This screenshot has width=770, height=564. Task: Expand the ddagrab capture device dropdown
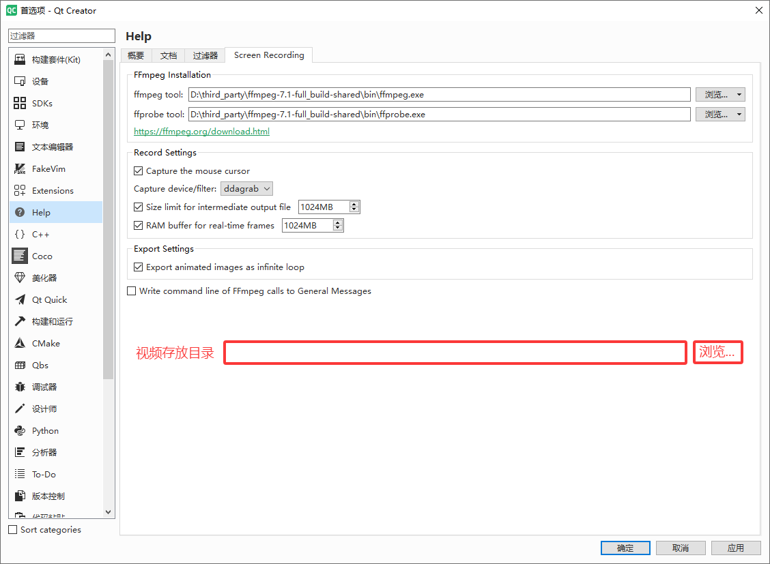pos(246,189)
